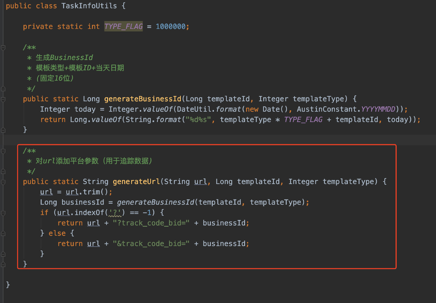Click 'new' keyword before Date()
436x303 pixels.
click(x=252, y=109)
